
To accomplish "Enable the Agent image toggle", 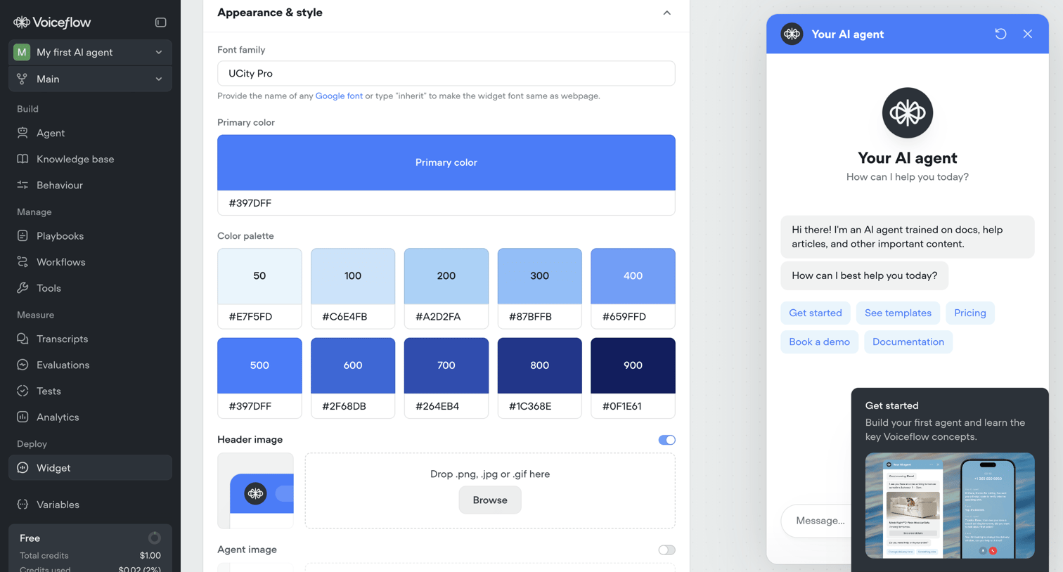I will 666,550.
